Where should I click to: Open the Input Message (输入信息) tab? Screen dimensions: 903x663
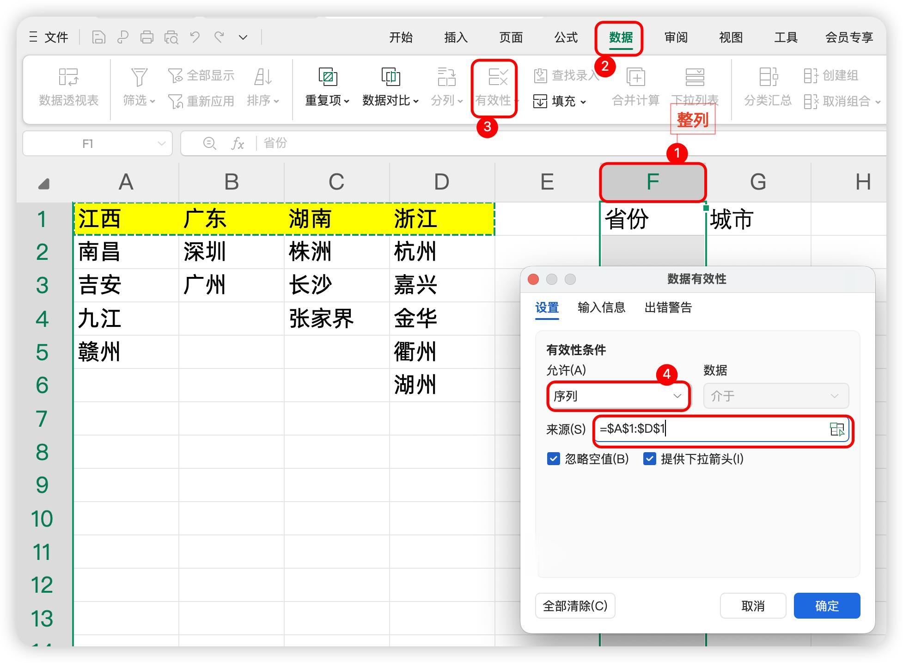coord(601,307)
